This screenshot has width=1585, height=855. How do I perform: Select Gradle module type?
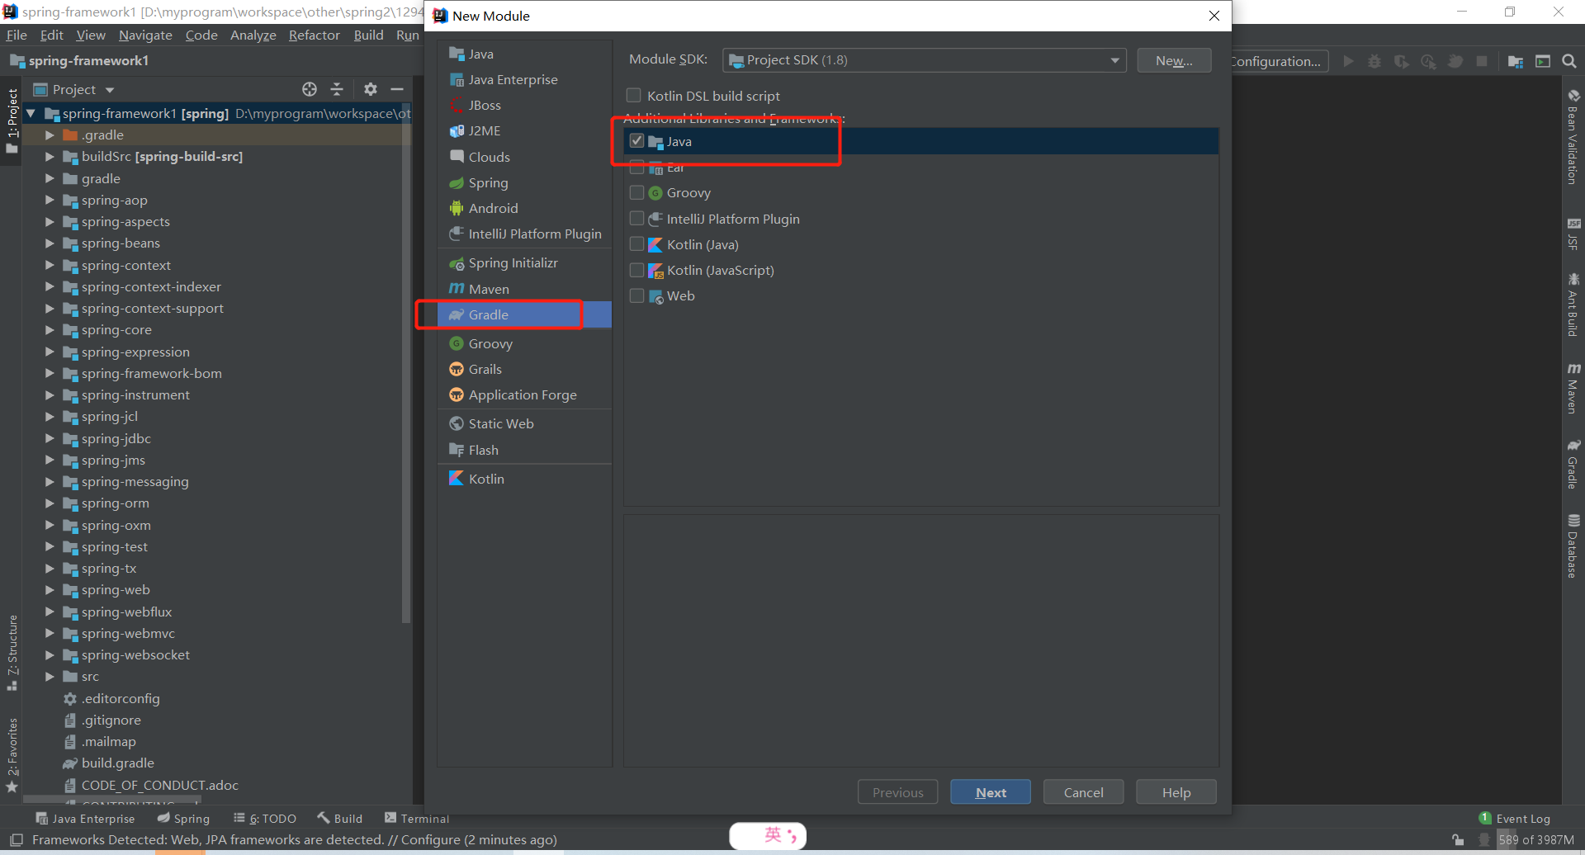click(x=524, y=314)
